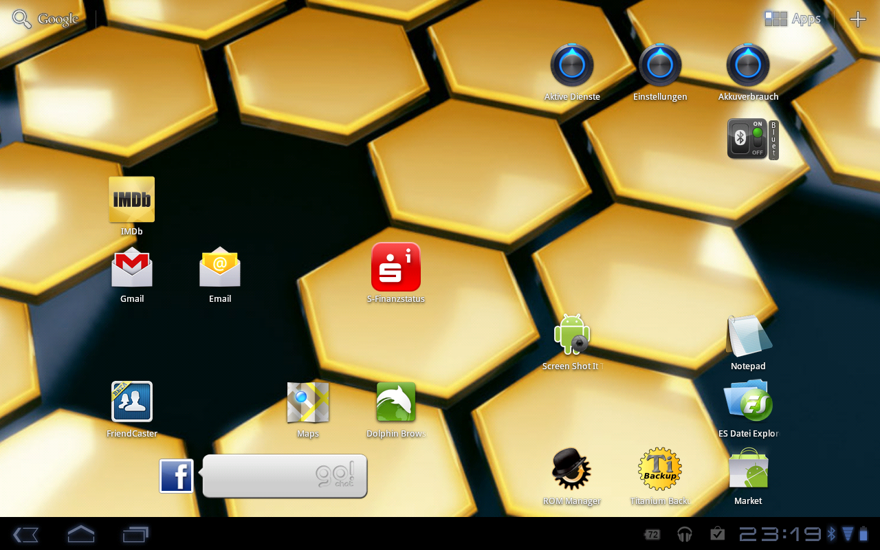Viewport: 880px width, 550px height.
Task: Tap the Home navigation button
Action: point(80,533)
